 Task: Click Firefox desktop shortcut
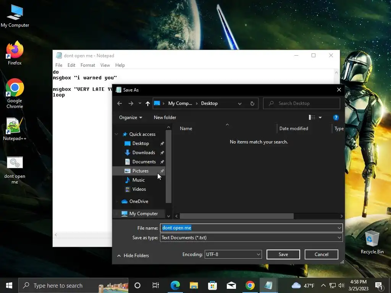15,53
